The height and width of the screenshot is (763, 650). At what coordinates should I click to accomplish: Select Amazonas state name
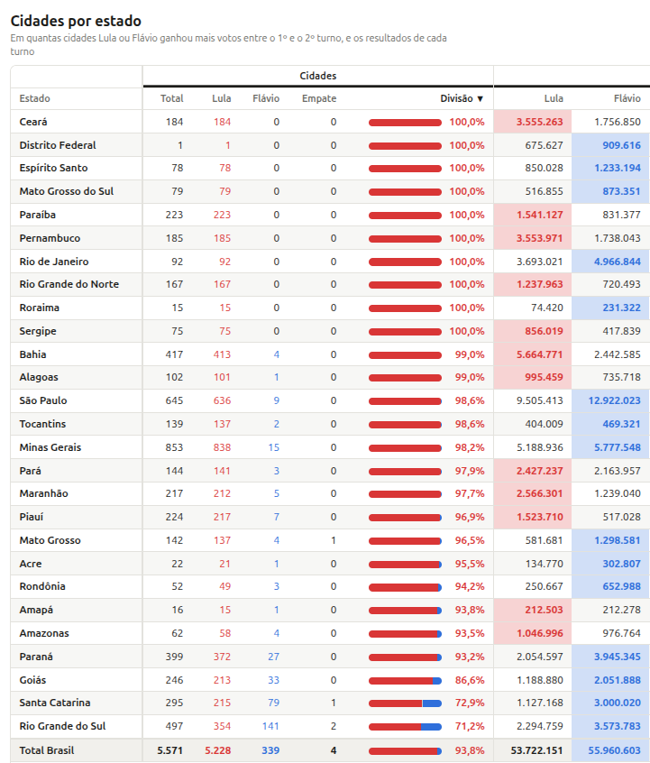[44, 633]
